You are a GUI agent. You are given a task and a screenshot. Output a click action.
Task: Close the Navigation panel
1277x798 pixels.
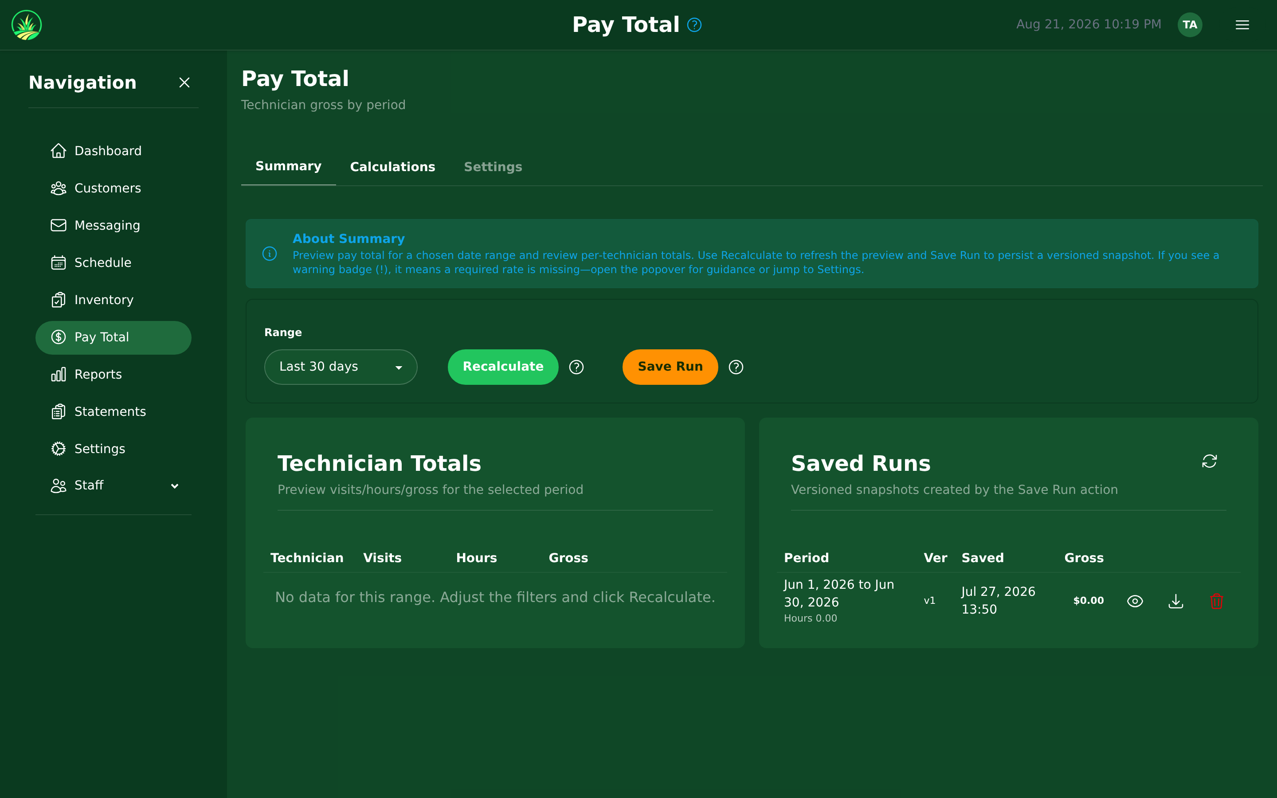click(184, 82)
